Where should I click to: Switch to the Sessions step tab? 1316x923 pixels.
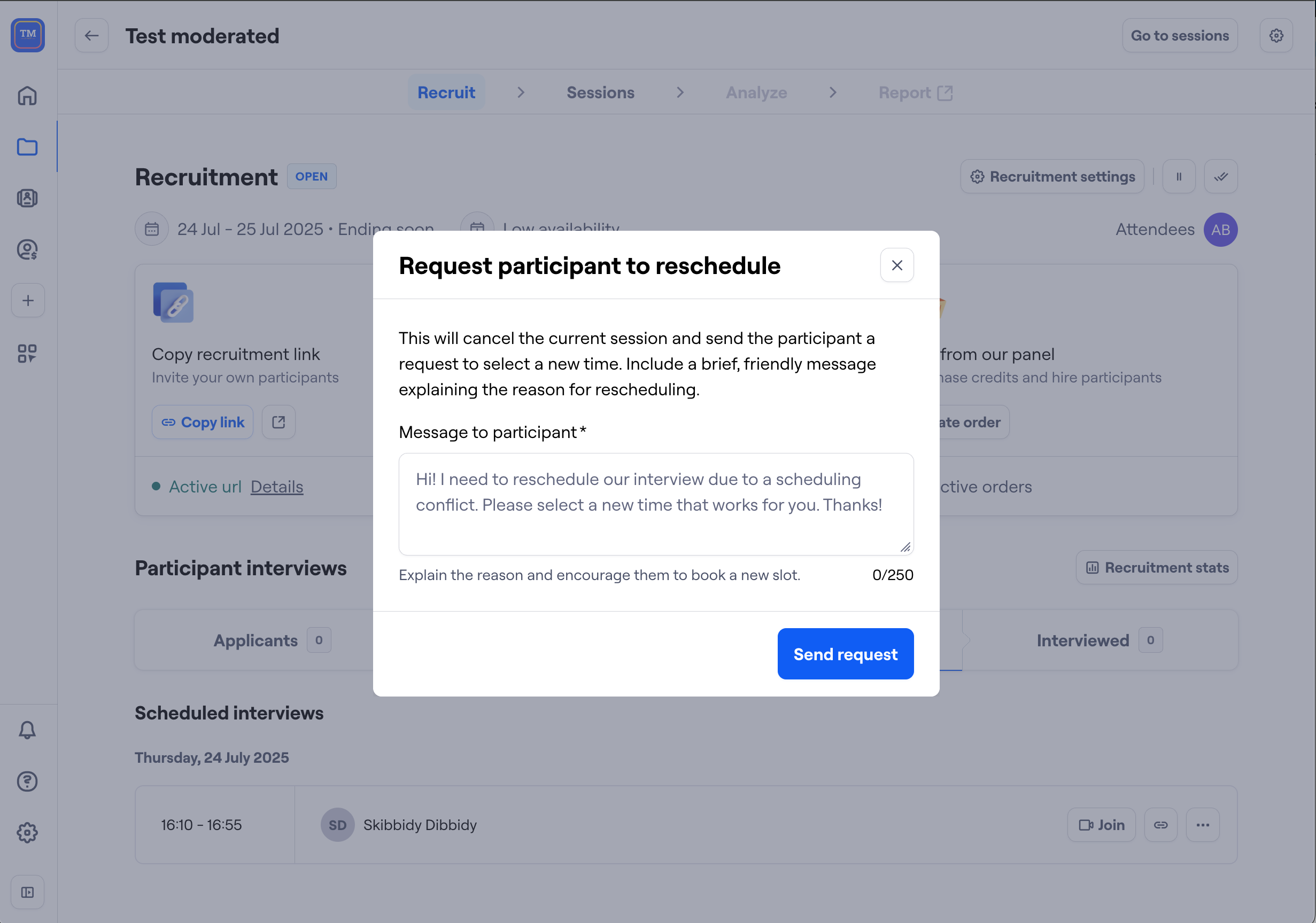[600, 93]
